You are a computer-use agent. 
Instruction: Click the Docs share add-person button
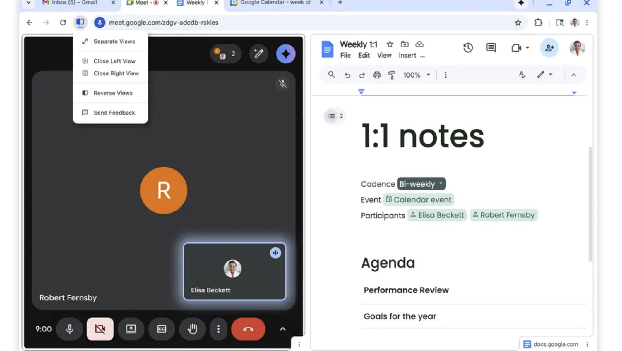coord(549,48)
